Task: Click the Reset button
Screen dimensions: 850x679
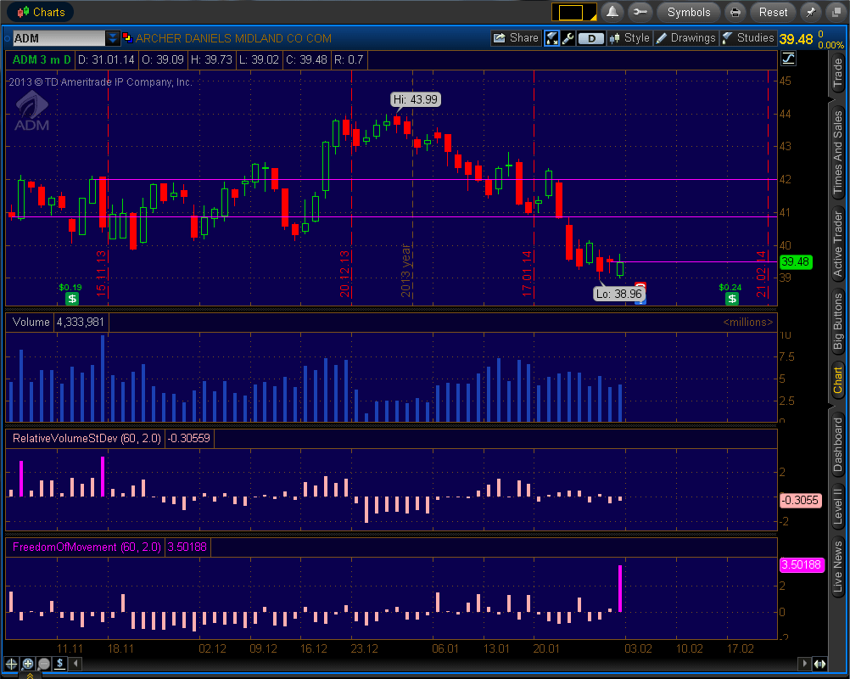Action: point(773,12)
